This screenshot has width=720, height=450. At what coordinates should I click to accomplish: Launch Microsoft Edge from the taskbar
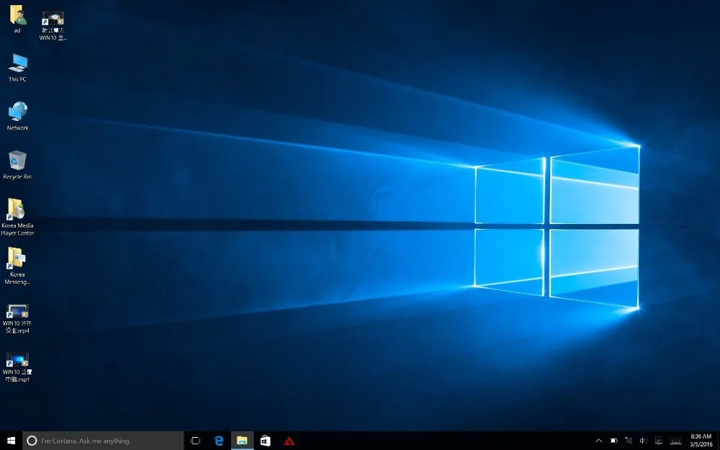[x=219, y=441]
